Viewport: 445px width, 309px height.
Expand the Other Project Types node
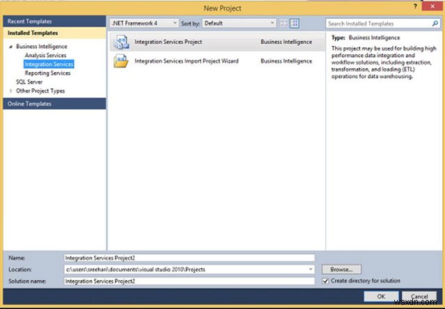tap(10, 91)
